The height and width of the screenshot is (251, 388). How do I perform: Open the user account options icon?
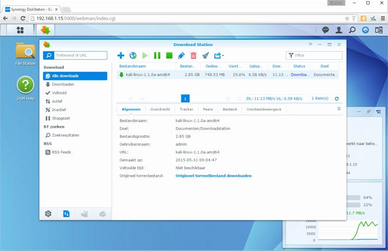point(338,30)
